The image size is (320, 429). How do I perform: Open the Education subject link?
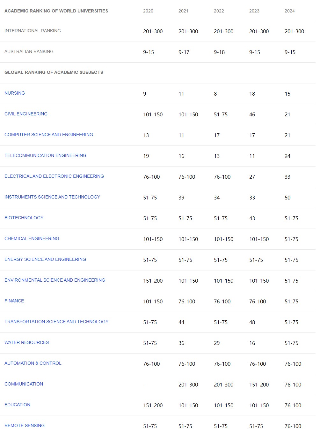click(x=18, y=405)
